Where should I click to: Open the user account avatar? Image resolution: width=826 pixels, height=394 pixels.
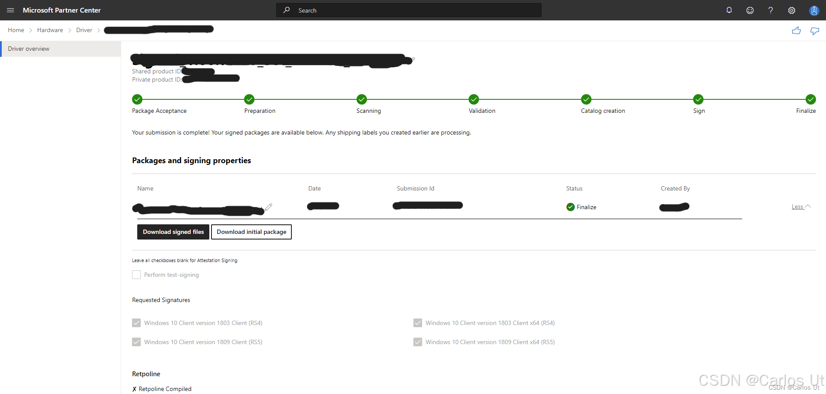pos(814,10)
